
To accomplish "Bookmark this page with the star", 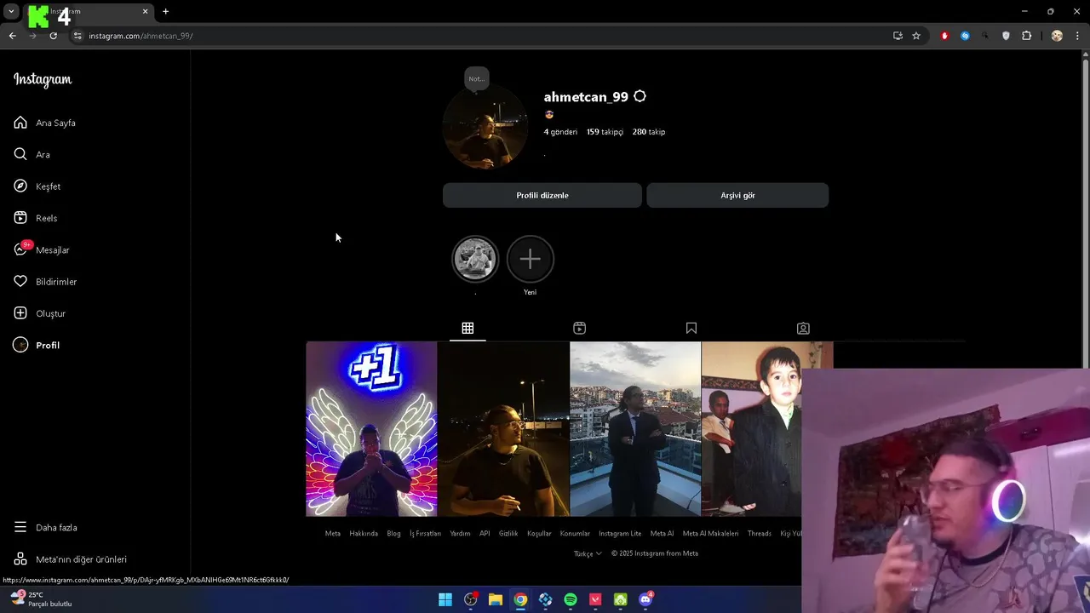I will [x=916, y=36].
